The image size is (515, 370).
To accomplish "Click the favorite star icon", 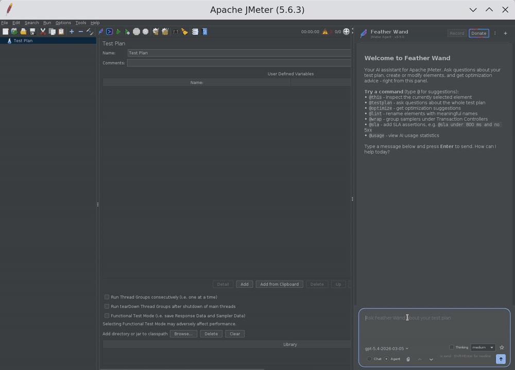I will pyautogui.click(x=502, y=347).
